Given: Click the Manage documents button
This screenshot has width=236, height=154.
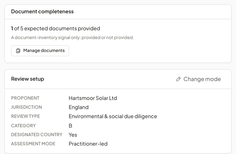Looking at the screenshot, I should 40,51.
